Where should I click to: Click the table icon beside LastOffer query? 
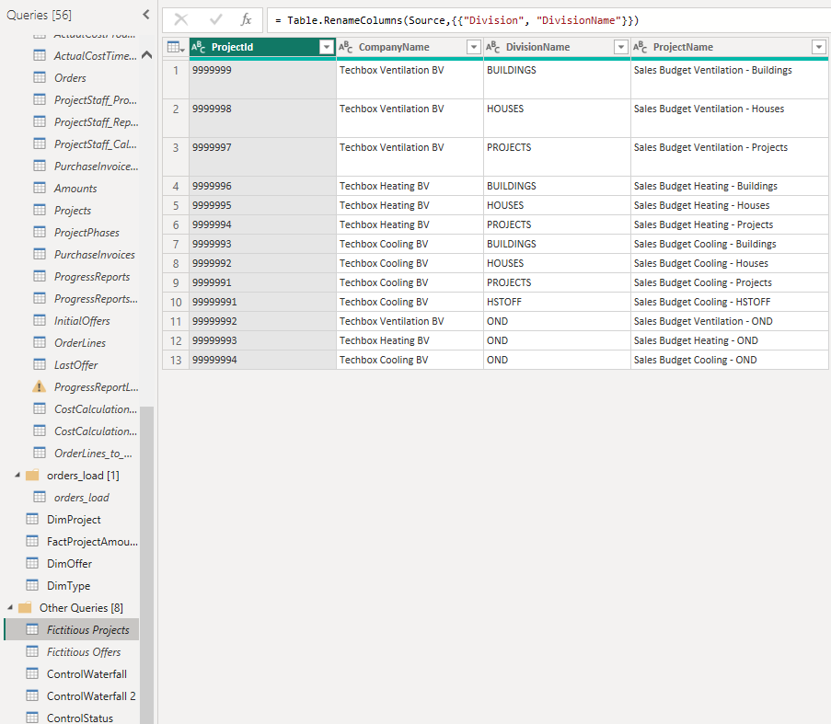point(40,364)
